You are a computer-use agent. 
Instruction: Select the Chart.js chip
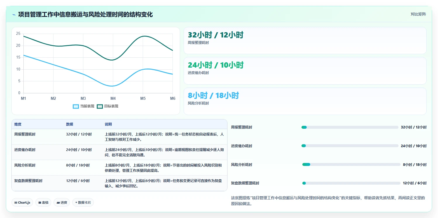[x=22, y=202]
